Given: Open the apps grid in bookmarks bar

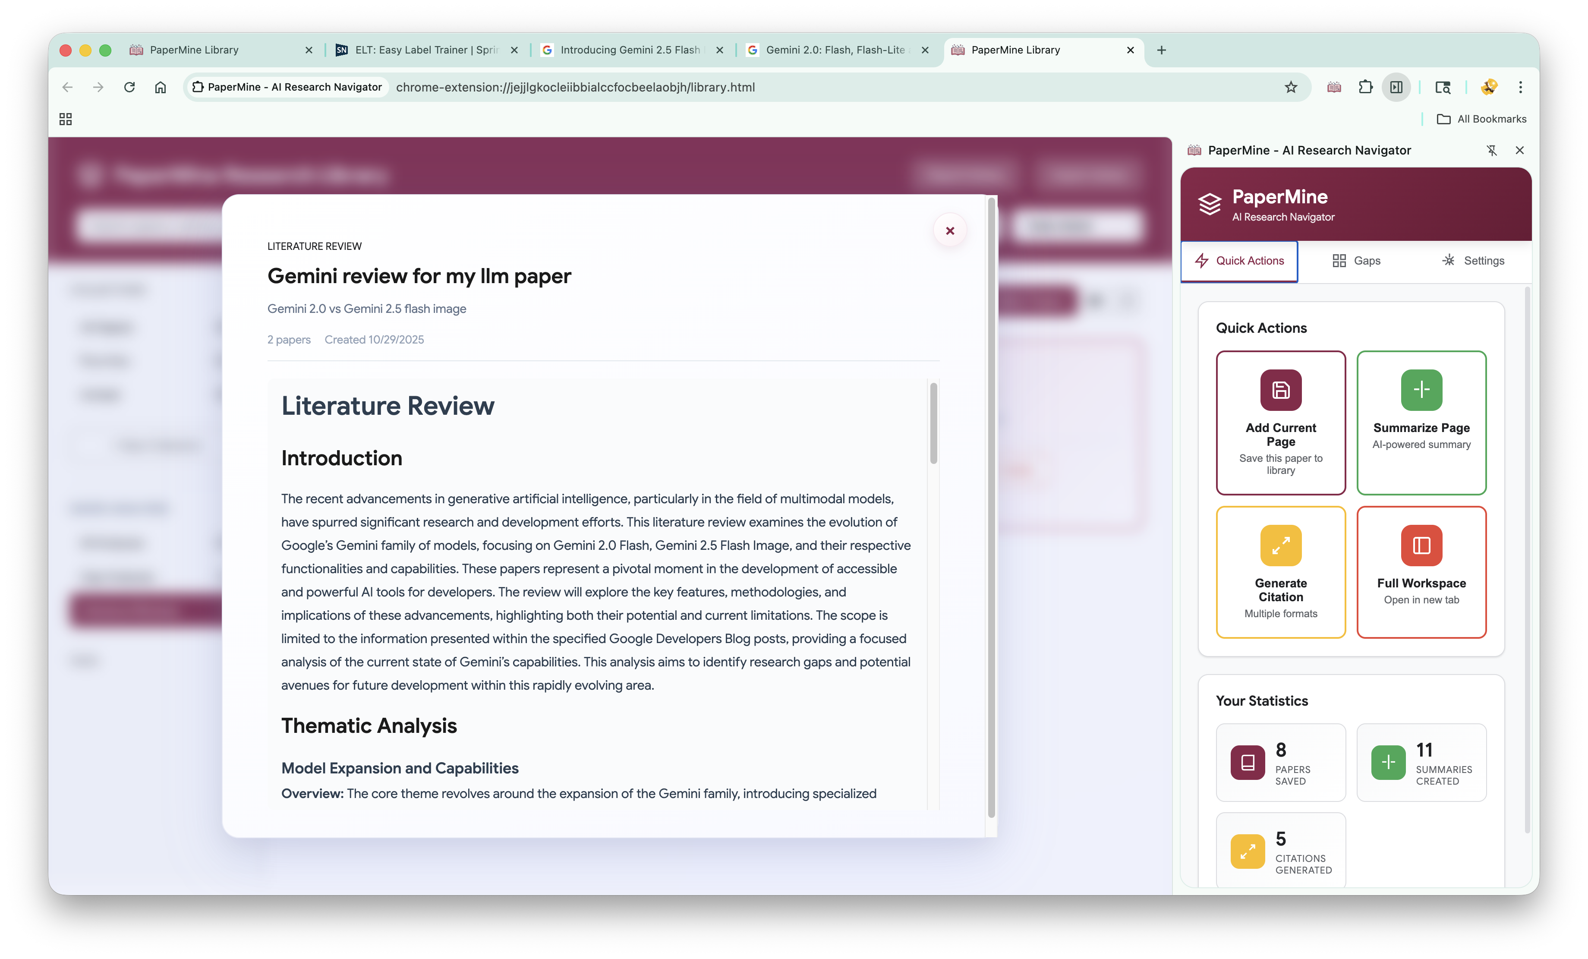Looking at the screenshot, I should (65, 119).
